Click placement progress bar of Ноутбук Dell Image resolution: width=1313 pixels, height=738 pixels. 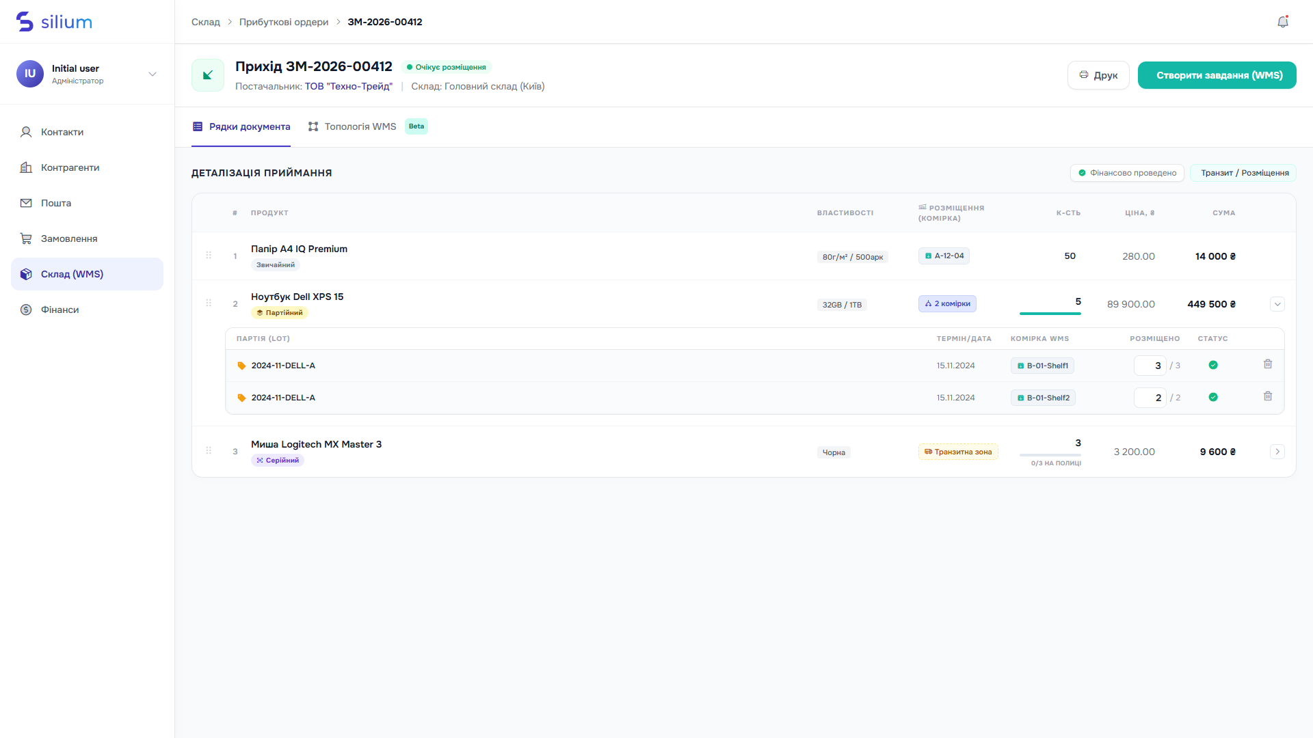point(1050,314)
